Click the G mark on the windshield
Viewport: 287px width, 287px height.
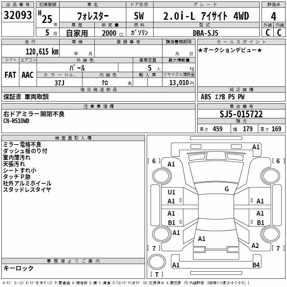click(x=227, y=189)
